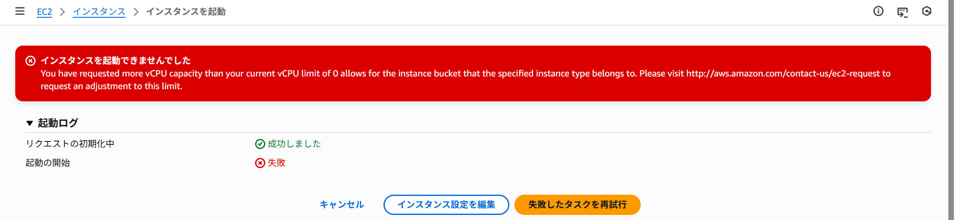Retry with the 失敗したタスクを再試行 button

pyautogui.click(x=577, y=205)
